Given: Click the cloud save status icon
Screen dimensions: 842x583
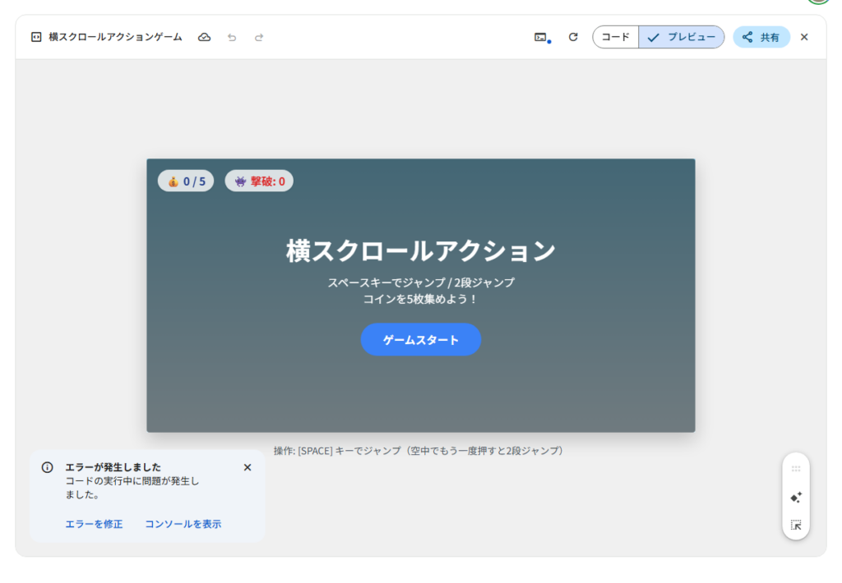Looking at the screenshot, I should coord(205,37).
